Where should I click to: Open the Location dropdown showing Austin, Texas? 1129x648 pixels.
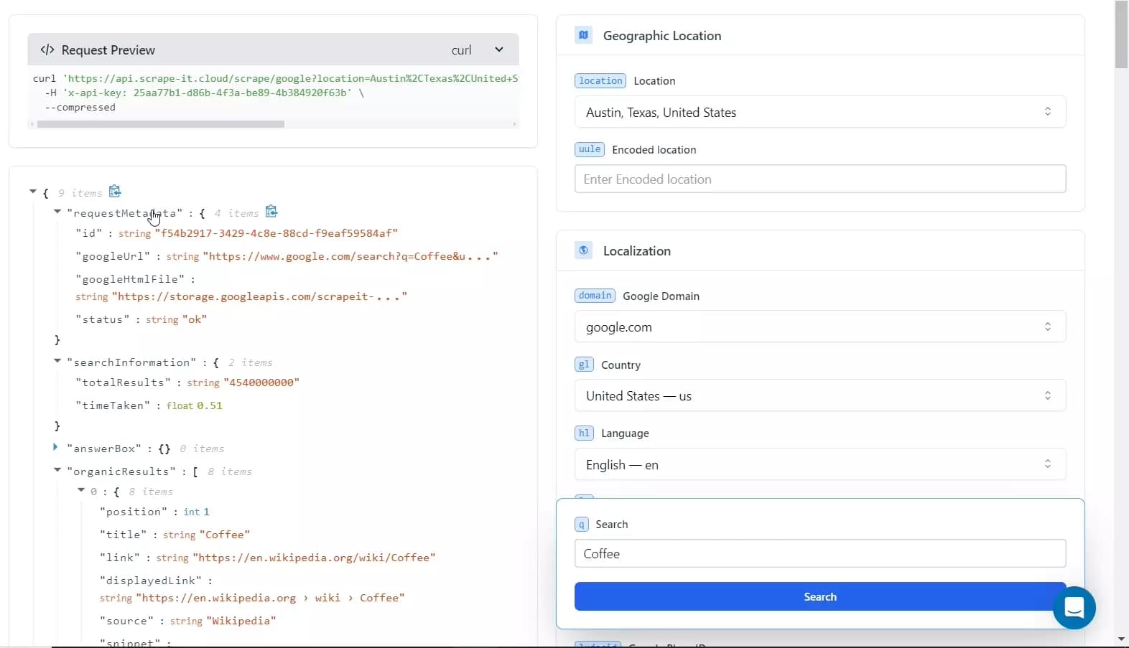820,112
